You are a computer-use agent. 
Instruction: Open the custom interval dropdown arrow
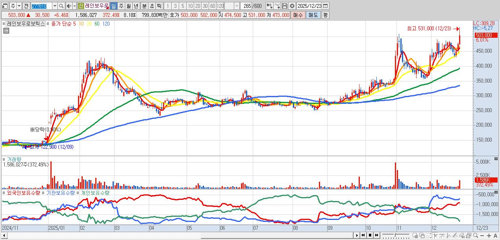click(x=237, y=6)
